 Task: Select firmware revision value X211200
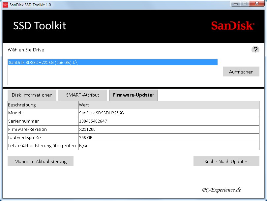point(87,129)
